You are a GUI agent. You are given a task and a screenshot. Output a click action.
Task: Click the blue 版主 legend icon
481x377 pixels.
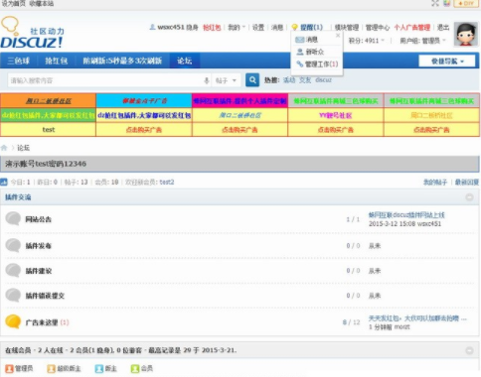click(99, 368)
